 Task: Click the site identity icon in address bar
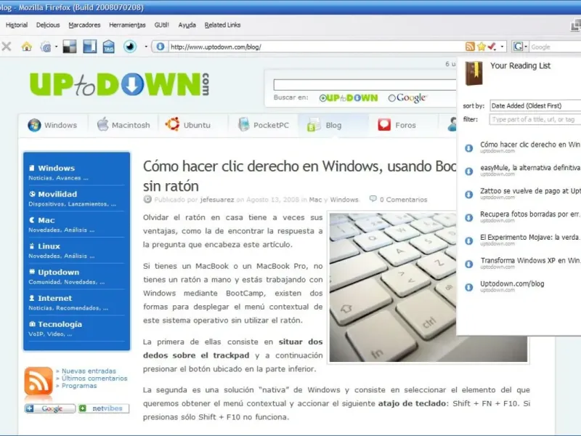pos(160,47)
